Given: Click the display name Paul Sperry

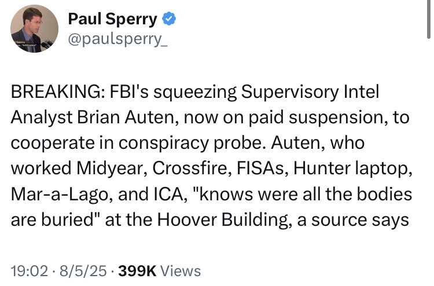Looking at the screenshot, I should (113, 20).
